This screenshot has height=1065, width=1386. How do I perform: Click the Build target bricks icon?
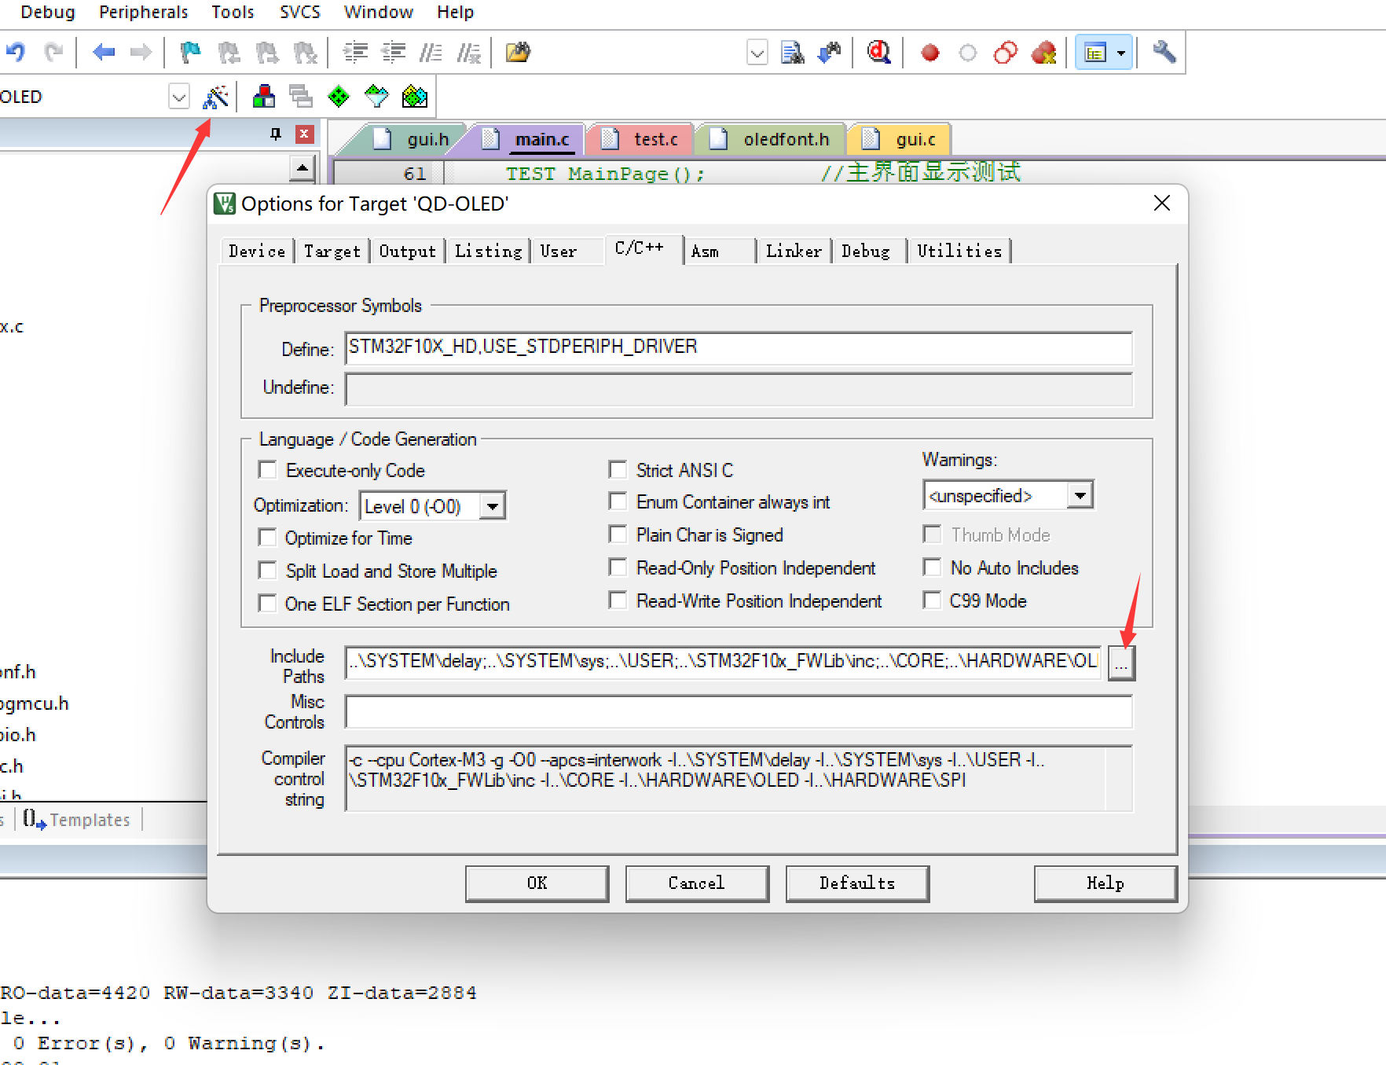pos(263,96)
